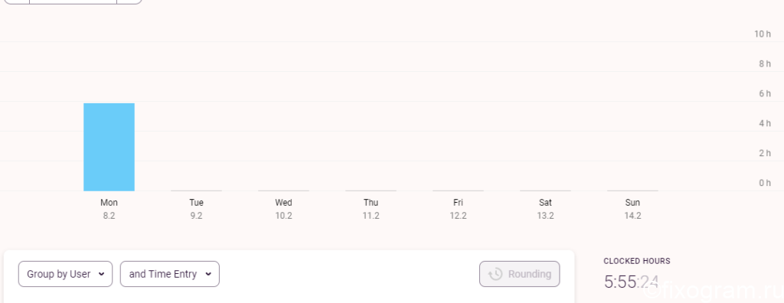Image resolution: width=784 pixels, height=303 pixels.
Task: Select the Mon 8.2 day label
Action: [x=109, y=209]
